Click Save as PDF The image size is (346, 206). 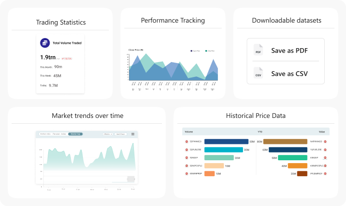(x=289, y=51)
